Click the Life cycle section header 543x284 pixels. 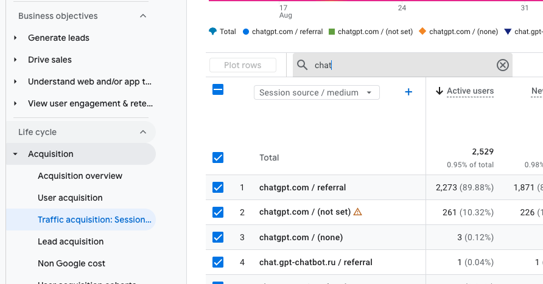[81, 132]
